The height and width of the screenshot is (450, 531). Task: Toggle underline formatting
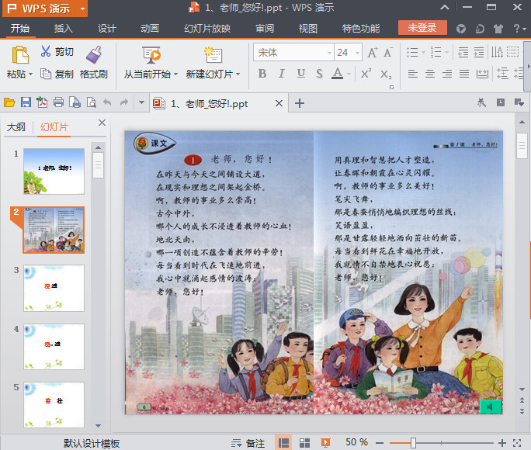[300, 74]
